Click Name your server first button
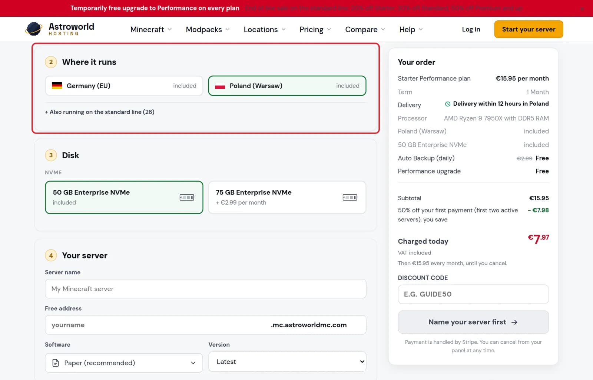The height and width of the screenshot is (380, 593). (x=473, y=322)
